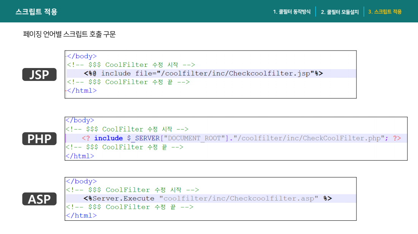Click the ASP Server.Execute line

(x=207, y=198)
